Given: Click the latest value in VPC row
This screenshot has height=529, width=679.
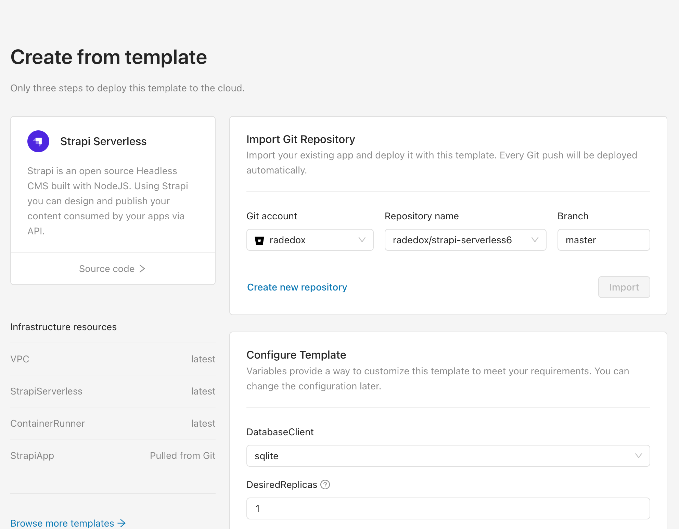Looking at the screenshot, I should [x=203, y=359].
